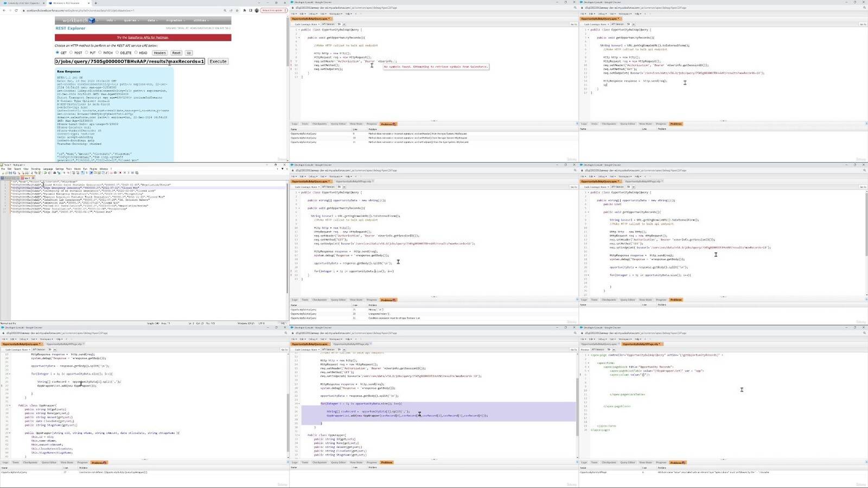Screen dimensions: 868x488
Task: Collapse line 1 fold arrow in 'No symbols found' console
Action: (x=299, y=30)
